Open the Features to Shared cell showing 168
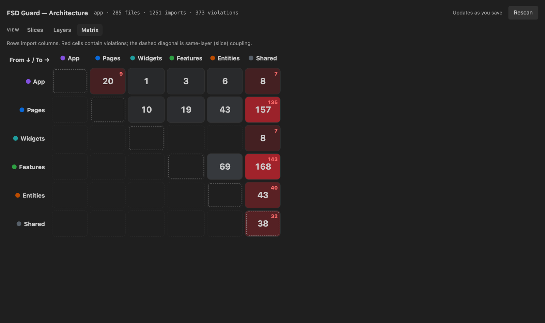This screenshot has width=545, height=323. point(263,167)
